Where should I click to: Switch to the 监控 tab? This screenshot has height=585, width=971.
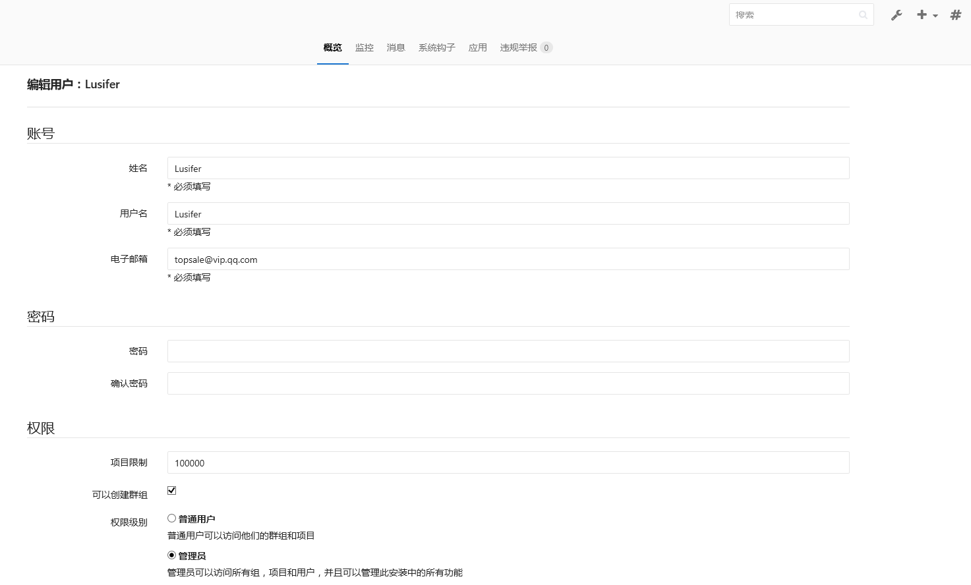pyautogui.click(x=365, y=47)
